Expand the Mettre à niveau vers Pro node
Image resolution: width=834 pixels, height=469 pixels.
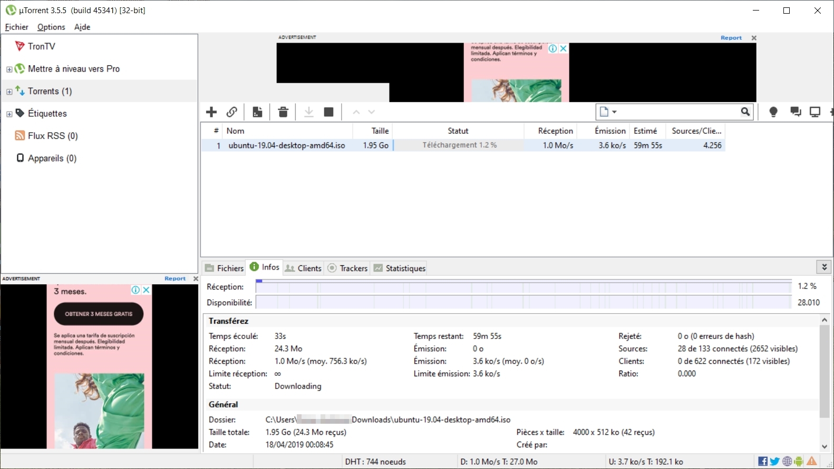9,69
